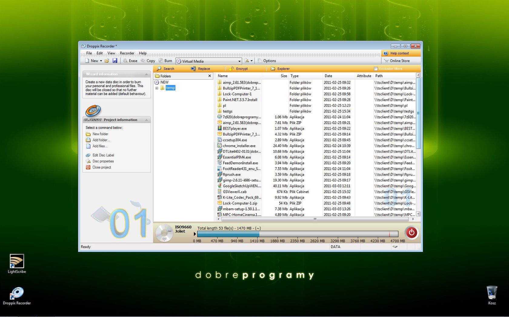
Task: Click the open project folder icon
Action: pyautogui.click(x=107, y=61)
